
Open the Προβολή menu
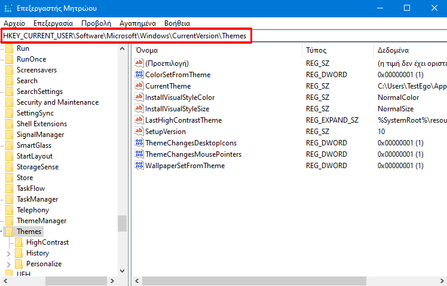pyautogui.click(x=96, y=23)
